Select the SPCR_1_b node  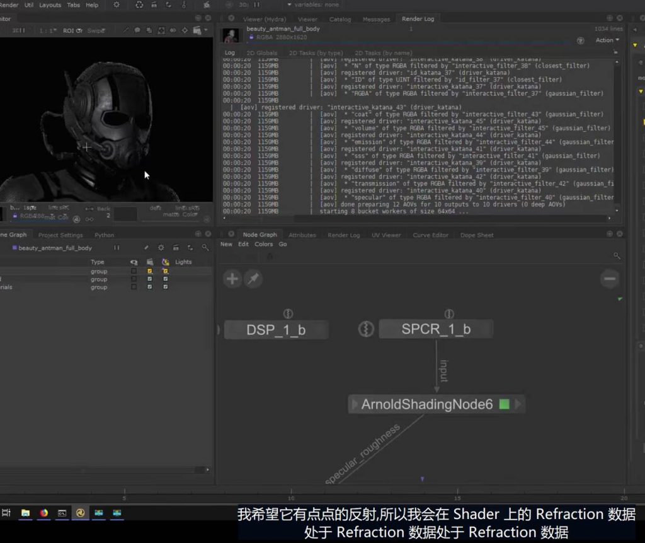pyautogui.click(x=436, y=329)
